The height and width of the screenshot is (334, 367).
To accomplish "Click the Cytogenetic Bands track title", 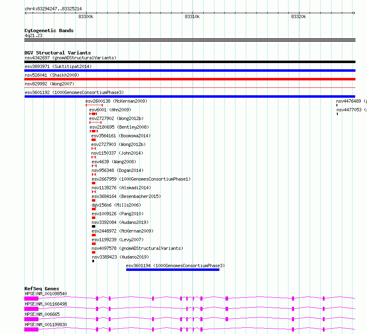I will tap(49, 31).
